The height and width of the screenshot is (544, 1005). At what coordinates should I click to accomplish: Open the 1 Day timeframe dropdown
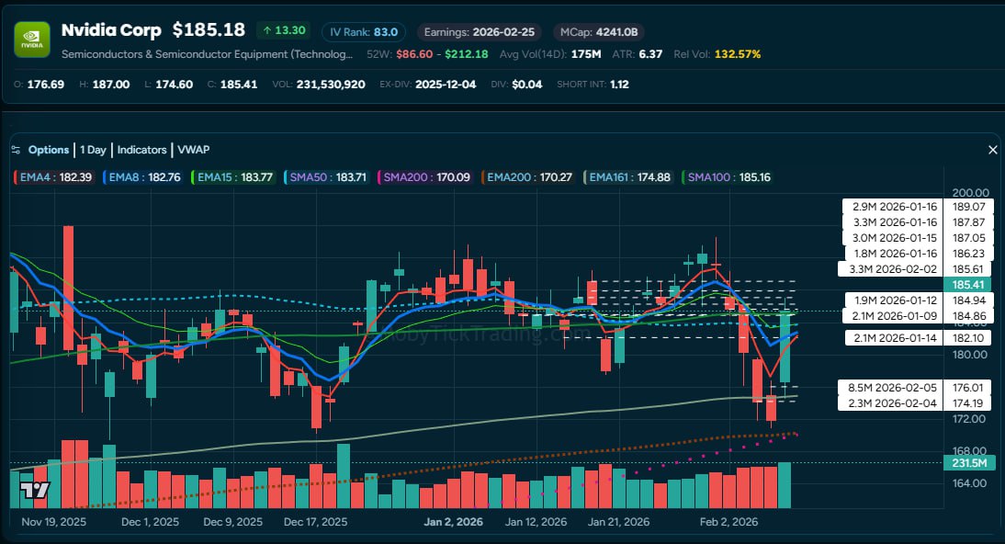pos(94,149)
